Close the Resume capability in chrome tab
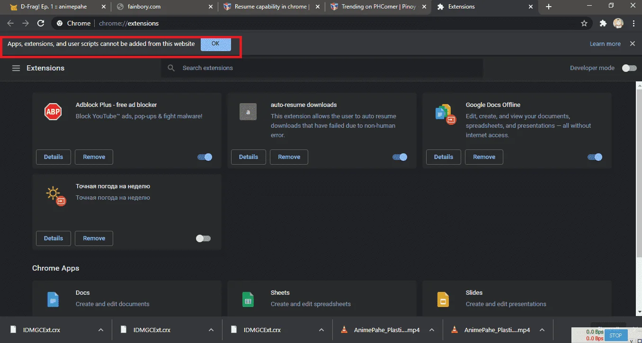This screenshot has width=642, height=343. click(317, 7)
